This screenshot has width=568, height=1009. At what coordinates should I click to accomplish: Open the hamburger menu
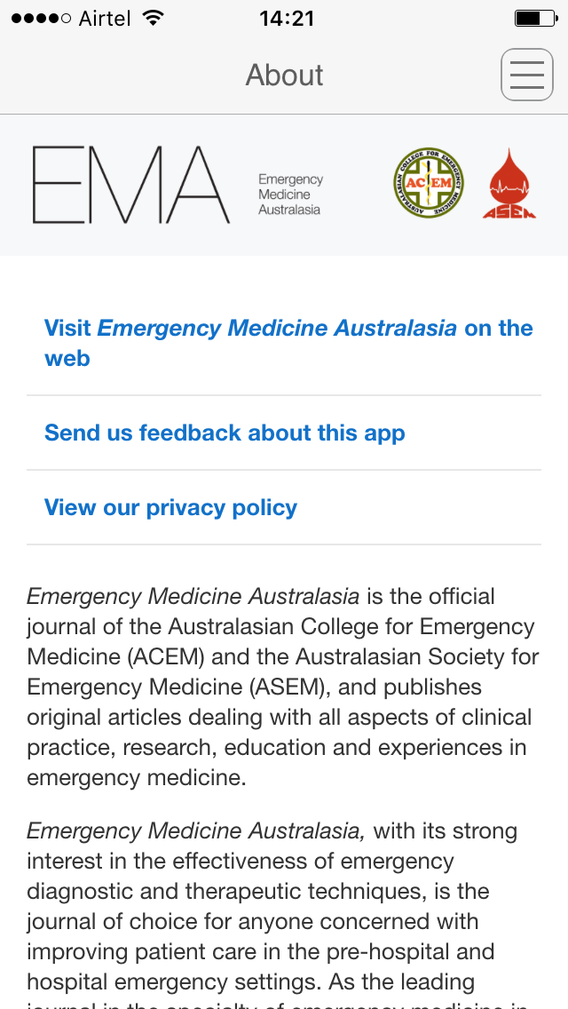tap(527, 75)
